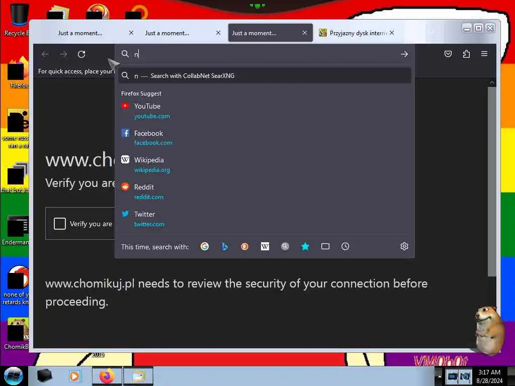
Task: Open file explorer folder on taskbar
Action: (x=138, y=376)
